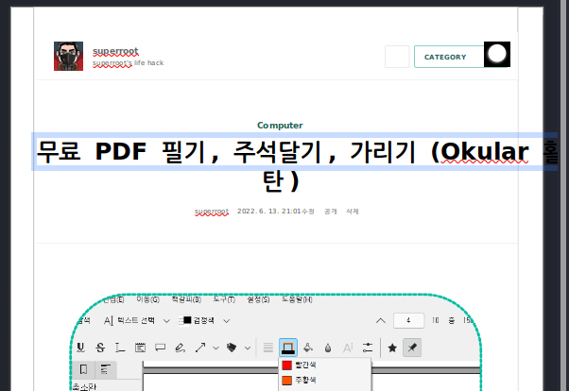Select the underline annotation tool
Viewport: 569px width, 391px height.
click(80, 348)
